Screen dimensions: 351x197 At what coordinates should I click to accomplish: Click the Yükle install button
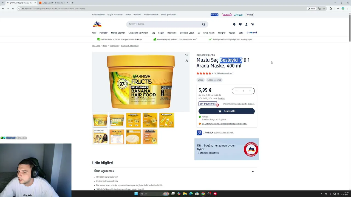click(x=311, y=8)
